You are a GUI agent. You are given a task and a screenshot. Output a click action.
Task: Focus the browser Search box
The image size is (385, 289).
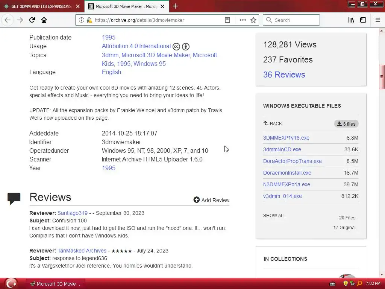pos(291,20)
